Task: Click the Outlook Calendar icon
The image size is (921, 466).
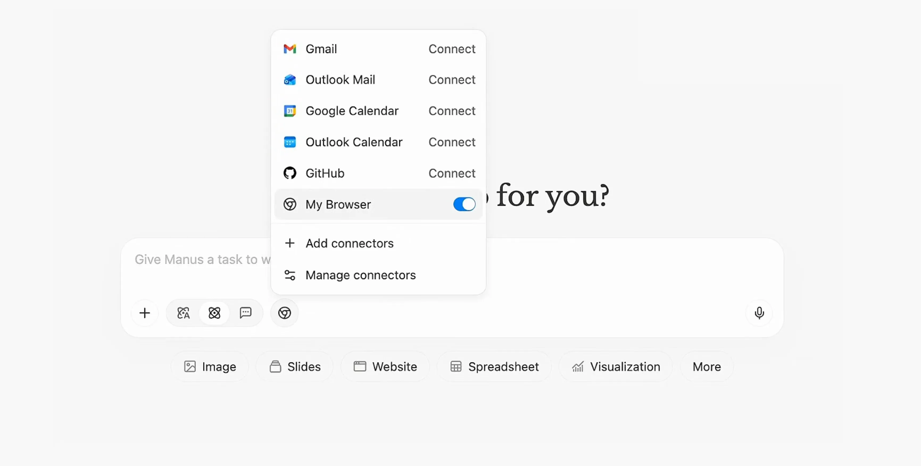Action: coord(290,142)
